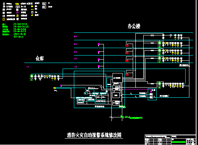Select the drawing title 消防火灾自动报警系统修改图

pos(94,135)
